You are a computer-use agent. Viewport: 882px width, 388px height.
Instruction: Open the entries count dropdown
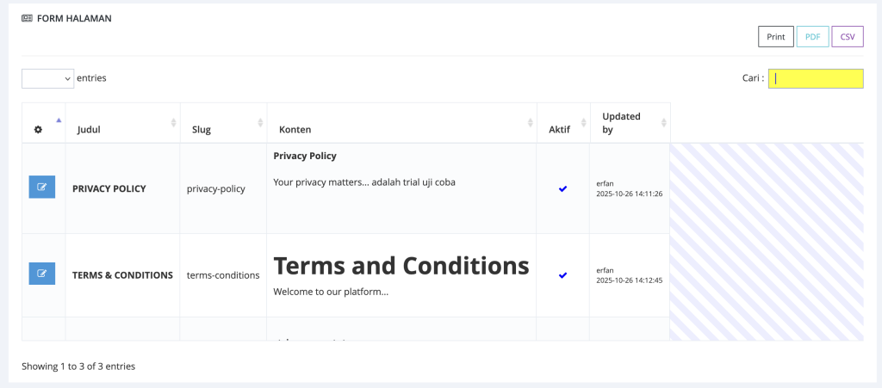(x=47, y=78)
